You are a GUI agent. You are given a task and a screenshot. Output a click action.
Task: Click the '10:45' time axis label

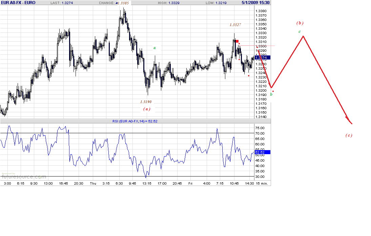coord(234,183)
